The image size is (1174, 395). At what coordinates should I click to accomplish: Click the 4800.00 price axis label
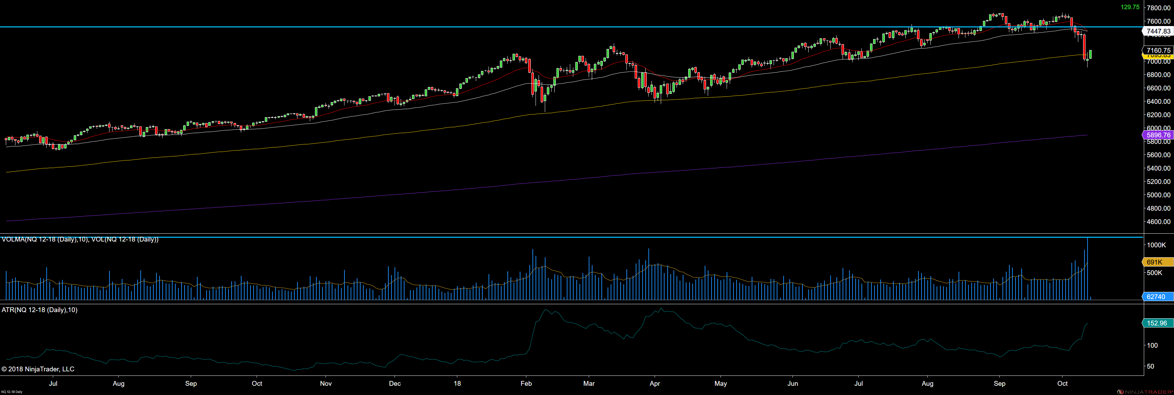1159,208
